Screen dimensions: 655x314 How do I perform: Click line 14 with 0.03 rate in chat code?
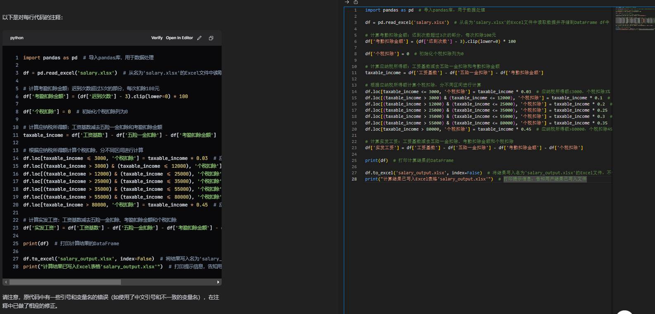tap(122, 158)
